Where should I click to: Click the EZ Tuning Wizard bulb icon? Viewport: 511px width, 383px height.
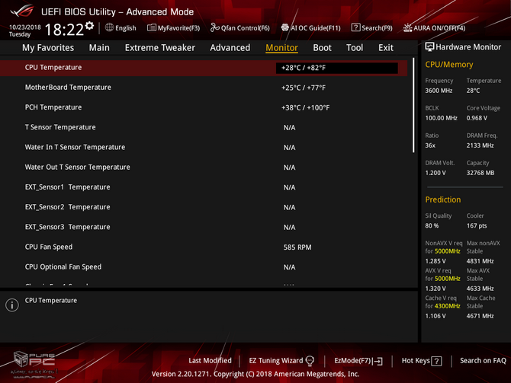tap(310, 361)
